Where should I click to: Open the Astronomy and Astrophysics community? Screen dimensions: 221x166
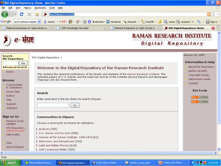[57, 141]
